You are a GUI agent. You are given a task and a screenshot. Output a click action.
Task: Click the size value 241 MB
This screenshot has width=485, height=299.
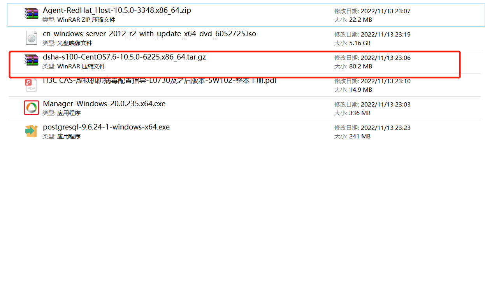pyautogui.click(x=360, y=136)
